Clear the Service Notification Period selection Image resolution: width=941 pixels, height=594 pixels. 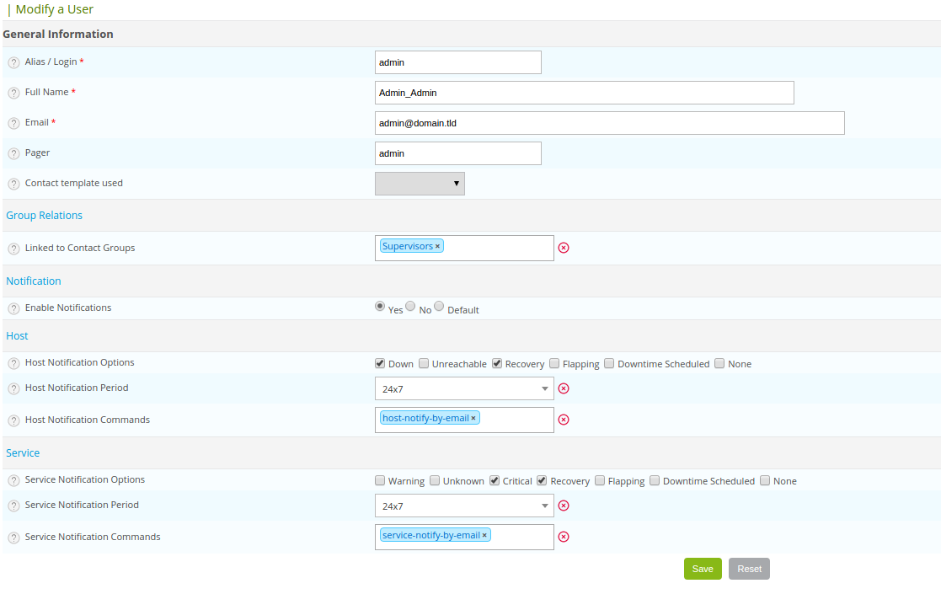point(564,506)
